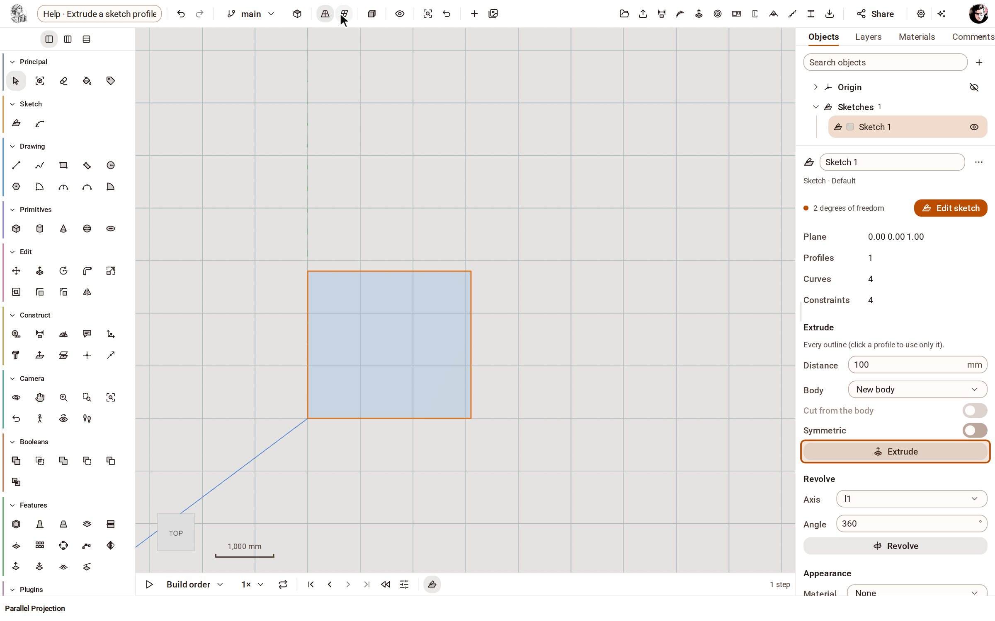Click the Extrude button
The image size is (995, 621).
pos(895,452)
